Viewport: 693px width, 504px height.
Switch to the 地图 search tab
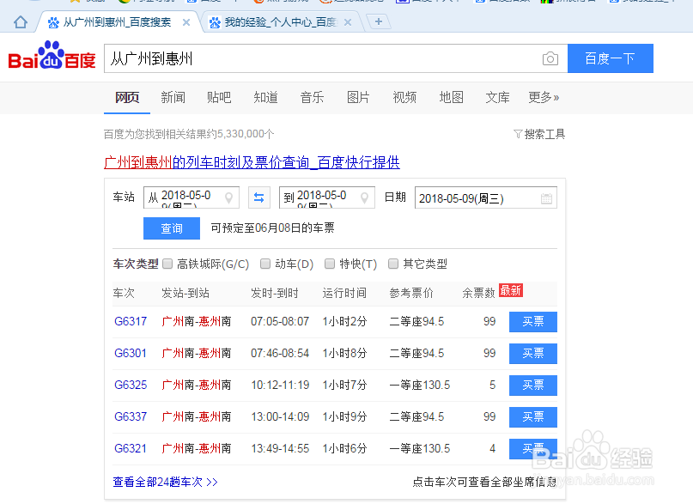451,97
